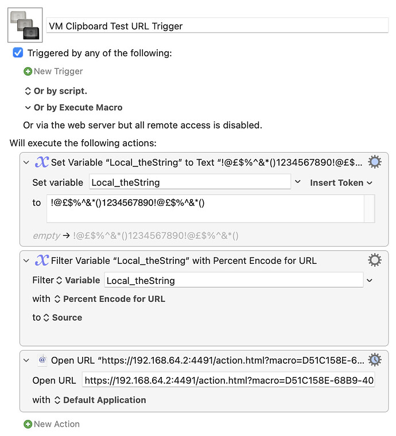Click the Filter Variable script X icon
The image size is (396, 436).
click(42, 260)
